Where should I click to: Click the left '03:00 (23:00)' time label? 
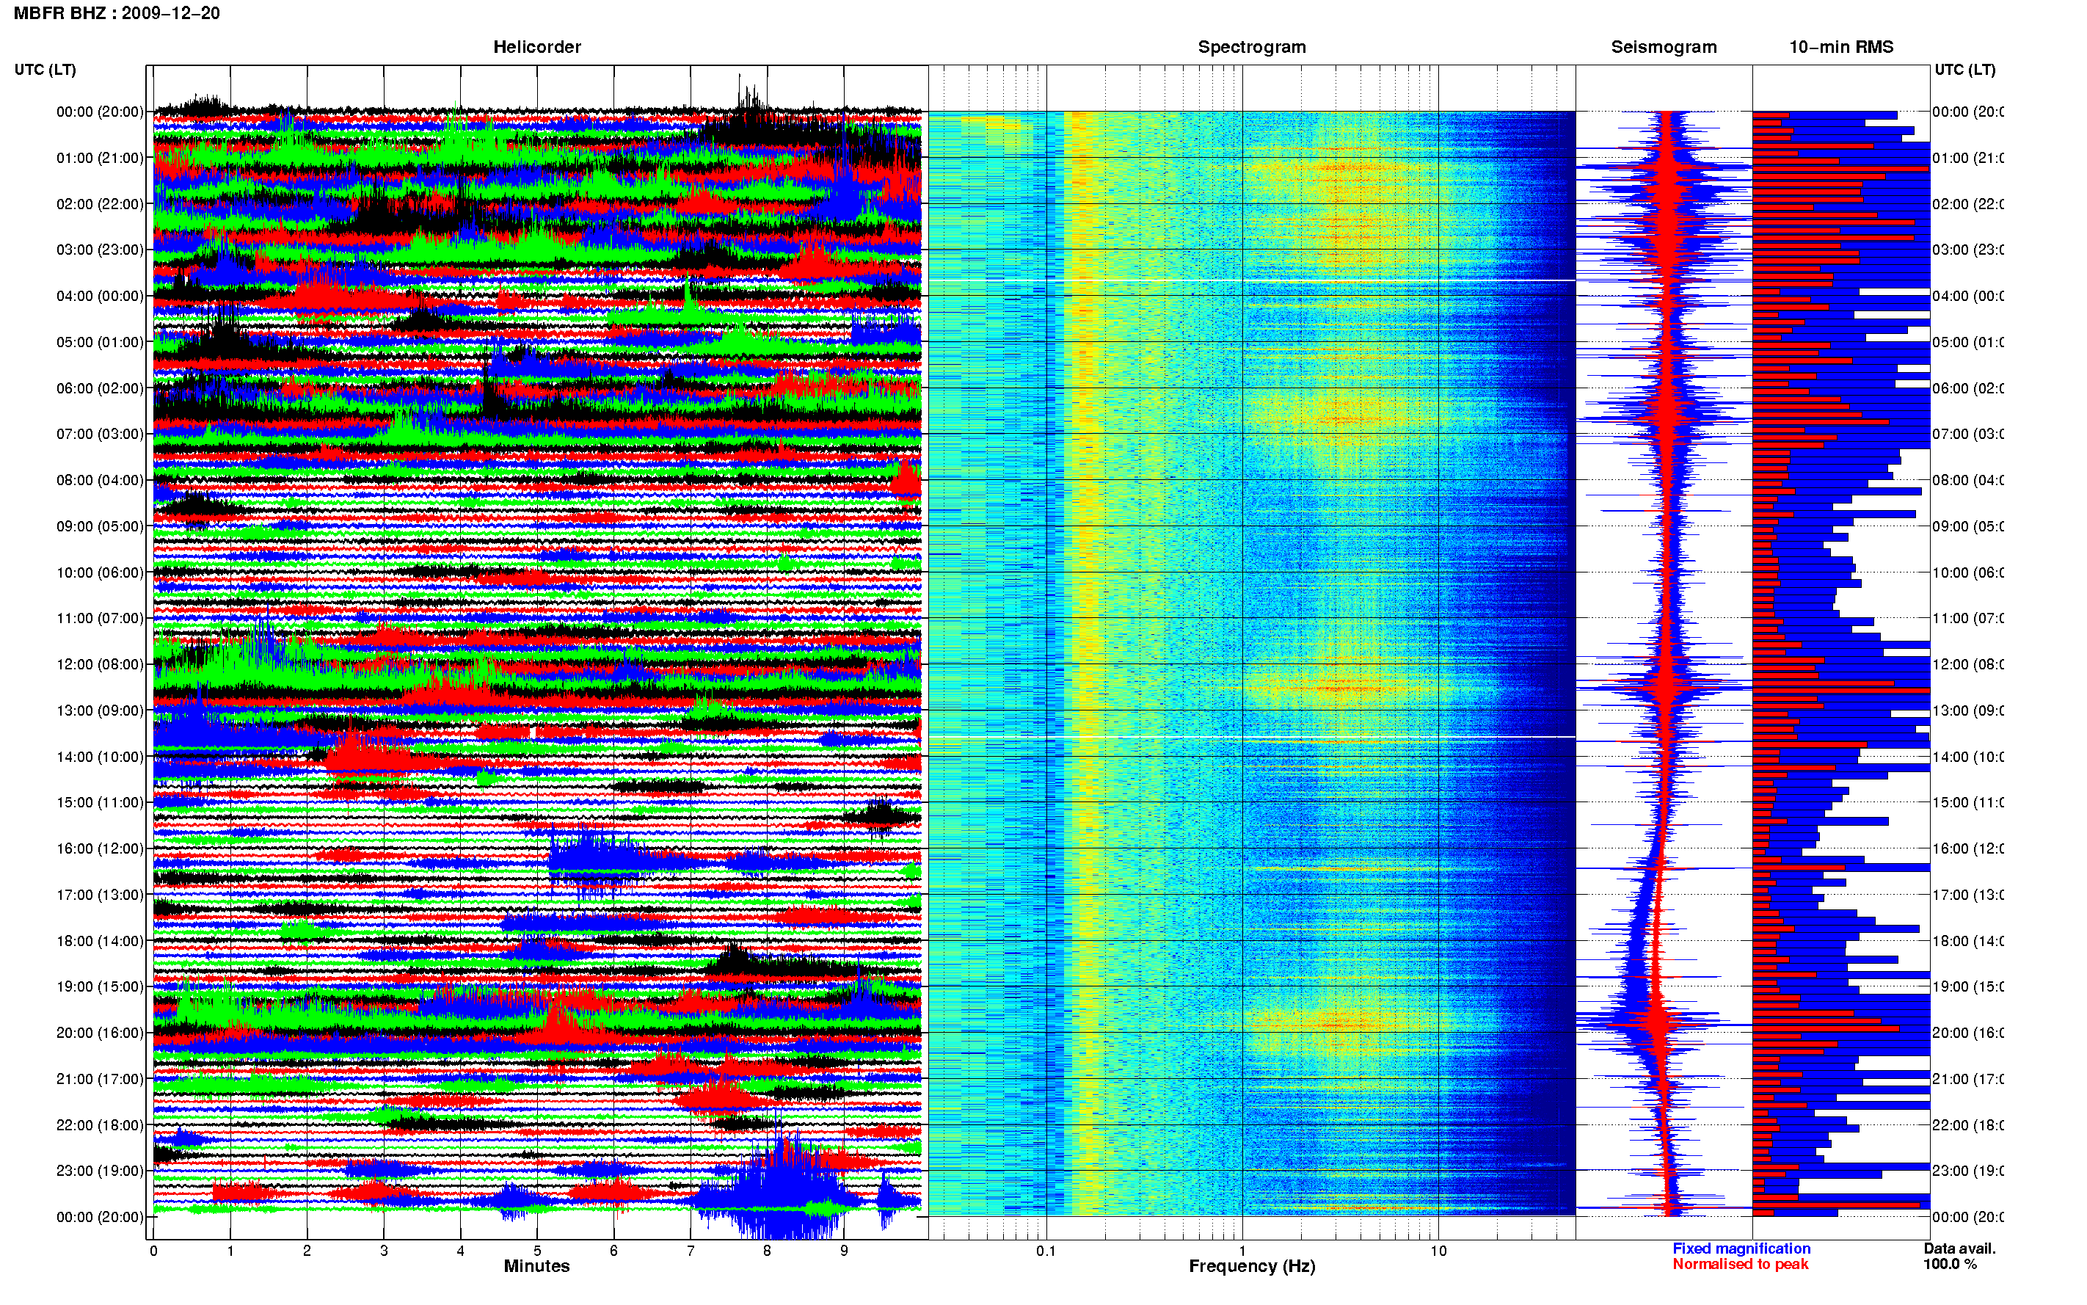pos(100,250)
